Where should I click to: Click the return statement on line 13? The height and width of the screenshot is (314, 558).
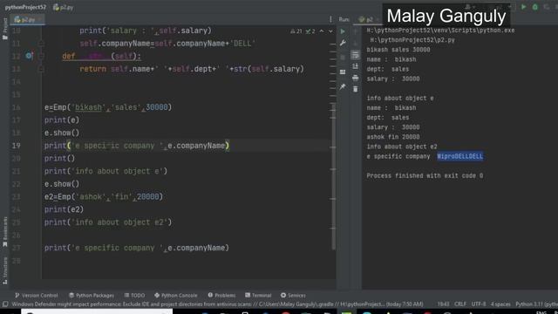point(192,69)
